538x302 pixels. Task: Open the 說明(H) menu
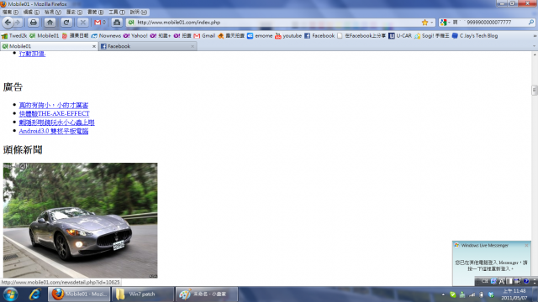click(138, 13)
